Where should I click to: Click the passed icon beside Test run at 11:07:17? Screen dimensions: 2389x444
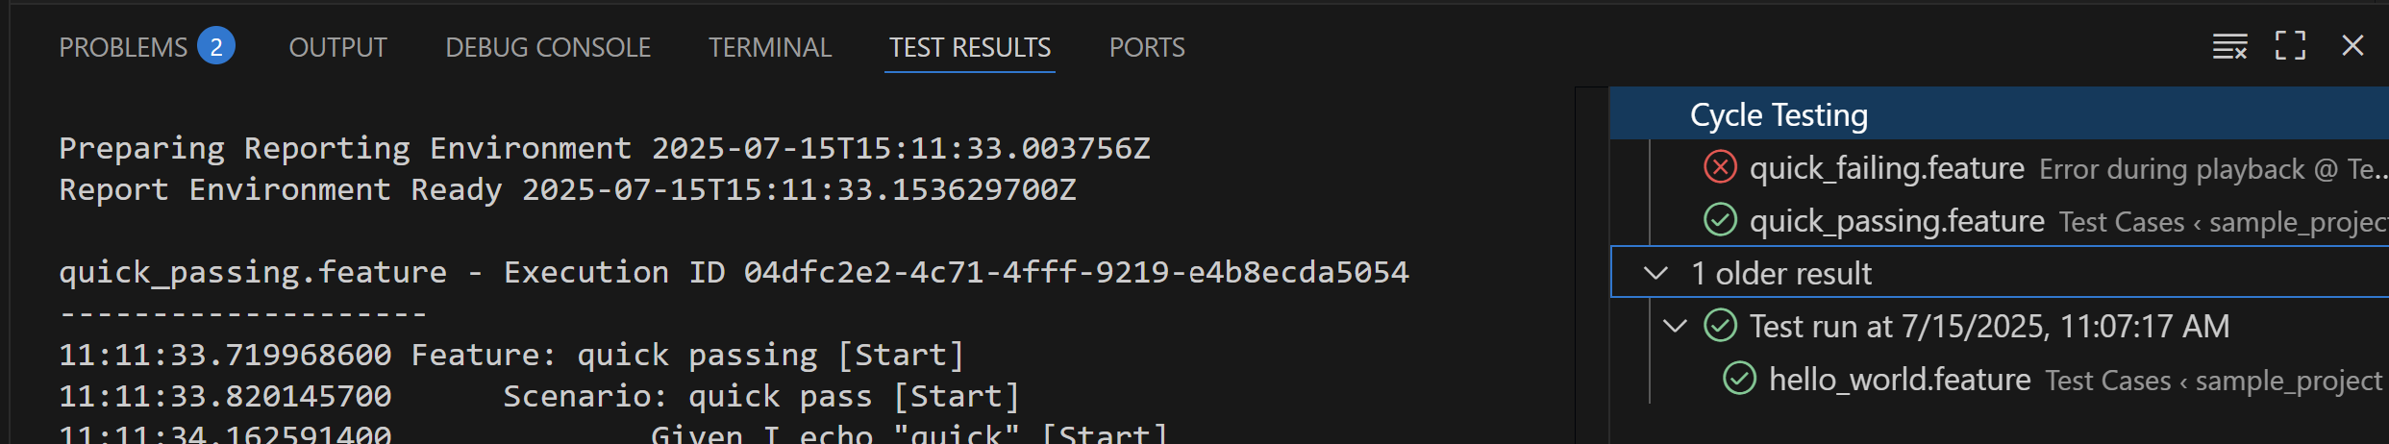(x=1720, y=326)
